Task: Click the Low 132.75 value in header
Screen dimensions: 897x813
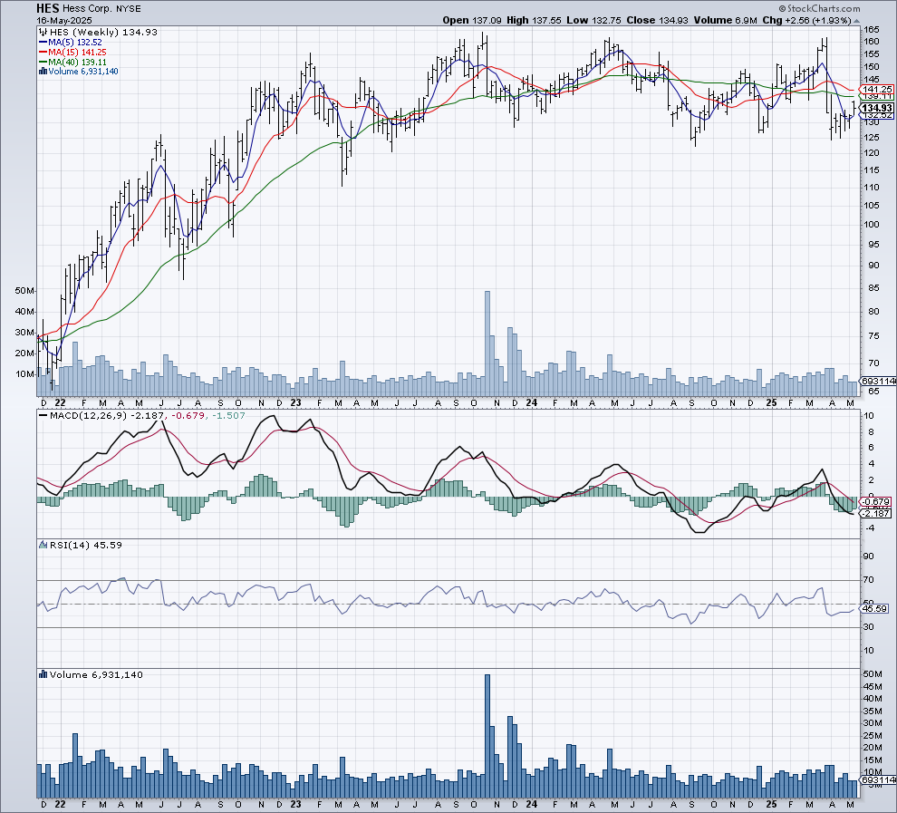Action: tap(593, 20)
